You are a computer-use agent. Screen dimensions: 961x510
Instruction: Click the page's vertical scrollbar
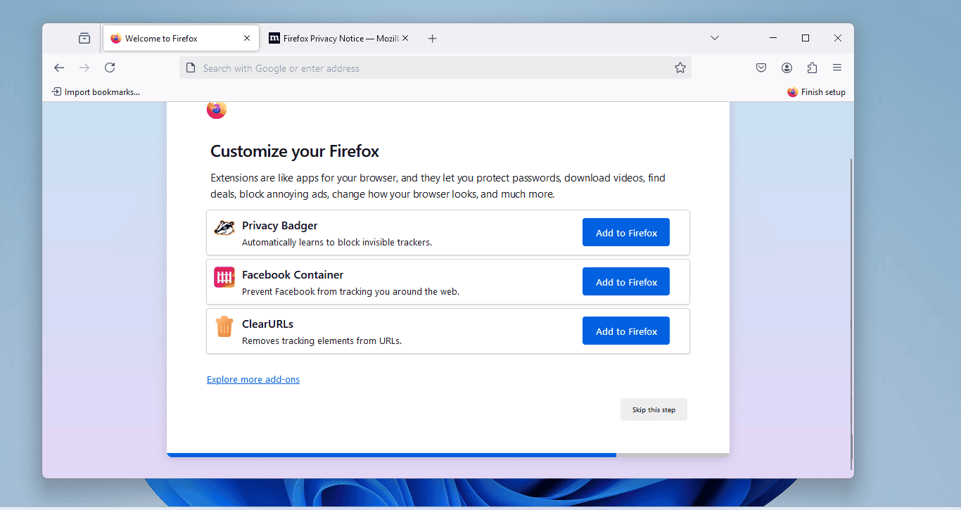[851, 314]
